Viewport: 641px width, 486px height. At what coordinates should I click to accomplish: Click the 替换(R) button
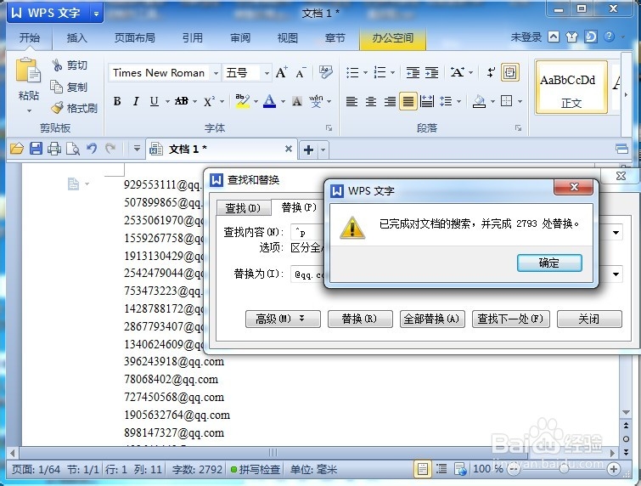click(x=360, y=319)
